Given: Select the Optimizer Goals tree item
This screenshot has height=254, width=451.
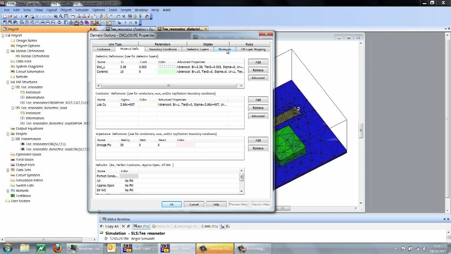Looking at the screenshot, I should (x=28, y=155).
